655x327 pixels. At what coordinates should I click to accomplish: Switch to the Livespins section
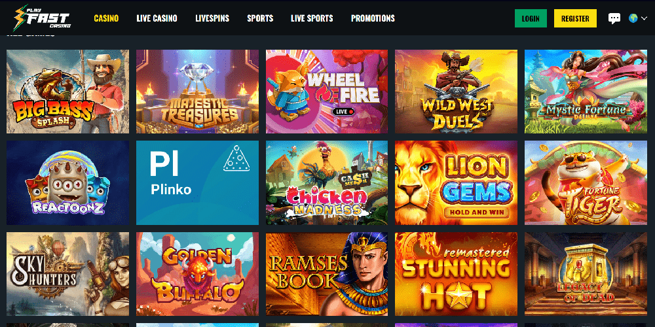212,18
